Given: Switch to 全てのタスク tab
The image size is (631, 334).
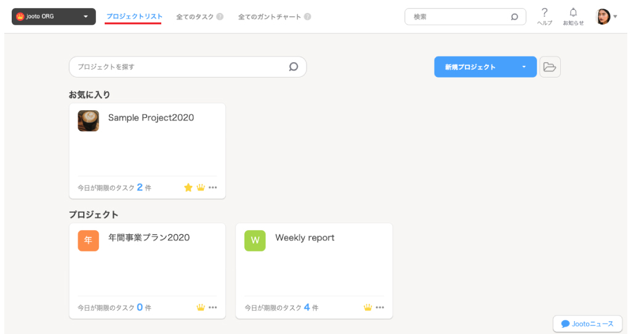Looking at the screenshot, I should [x=195, y=17].
